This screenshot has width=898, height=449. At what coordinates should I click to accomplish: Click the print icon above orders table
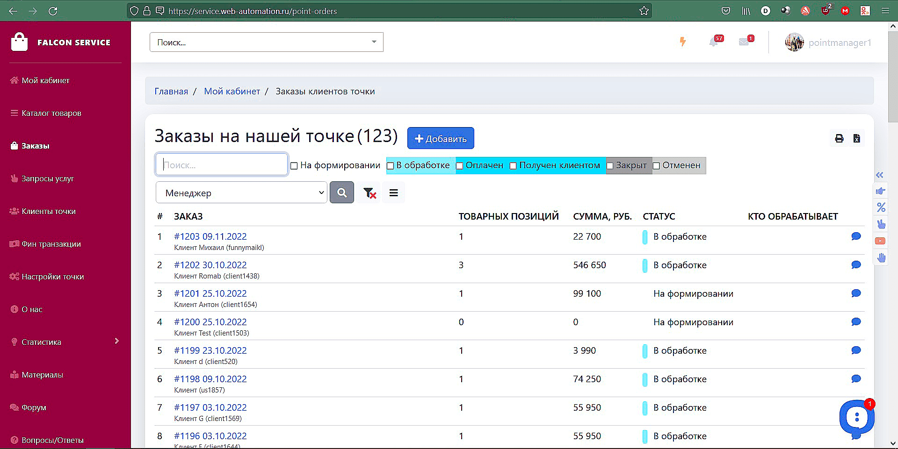coord(839,138)
